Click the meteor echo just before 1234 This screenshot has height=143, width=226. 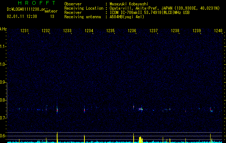[84, 110]
